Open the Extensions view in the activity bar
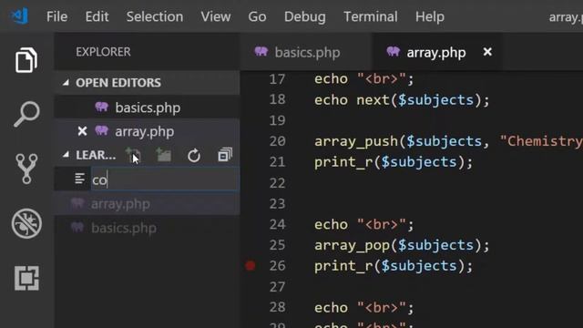583x328 pixels. (26, 278)
